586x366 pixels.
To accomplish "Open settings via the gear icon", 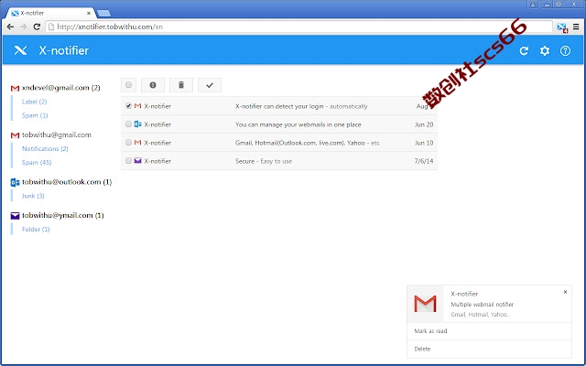I will tap(545, 51).
